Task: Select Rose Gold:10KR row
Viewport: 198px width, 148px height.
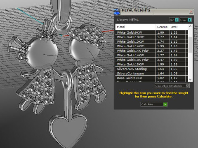Action: (x=152, y=78)
